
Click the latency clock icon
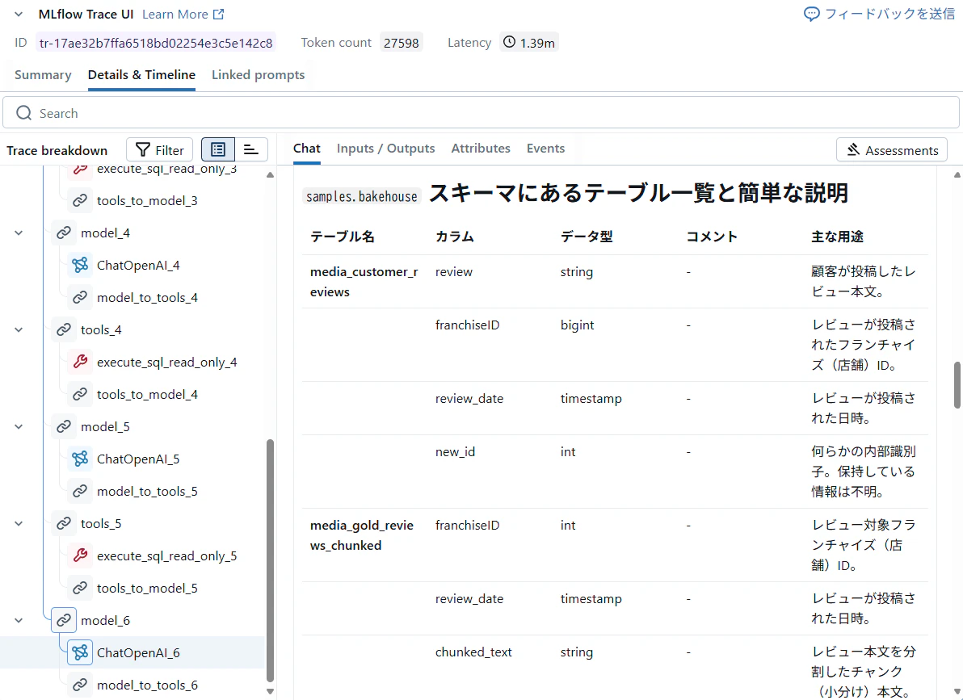coord(510,42)
